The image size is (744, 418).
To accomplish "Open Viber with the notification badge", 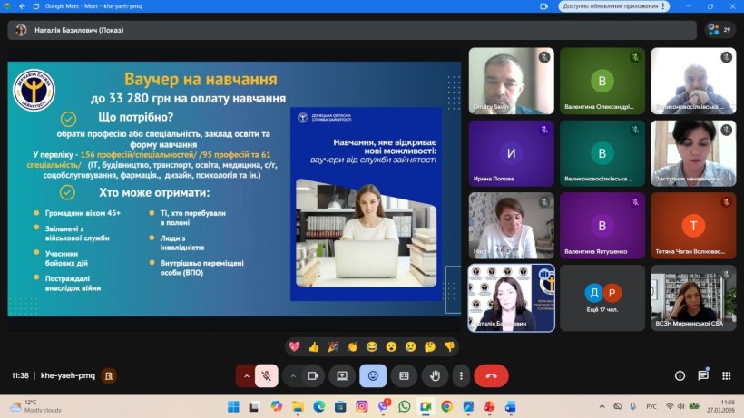I will pyautogui.click(x=384, y=406).
